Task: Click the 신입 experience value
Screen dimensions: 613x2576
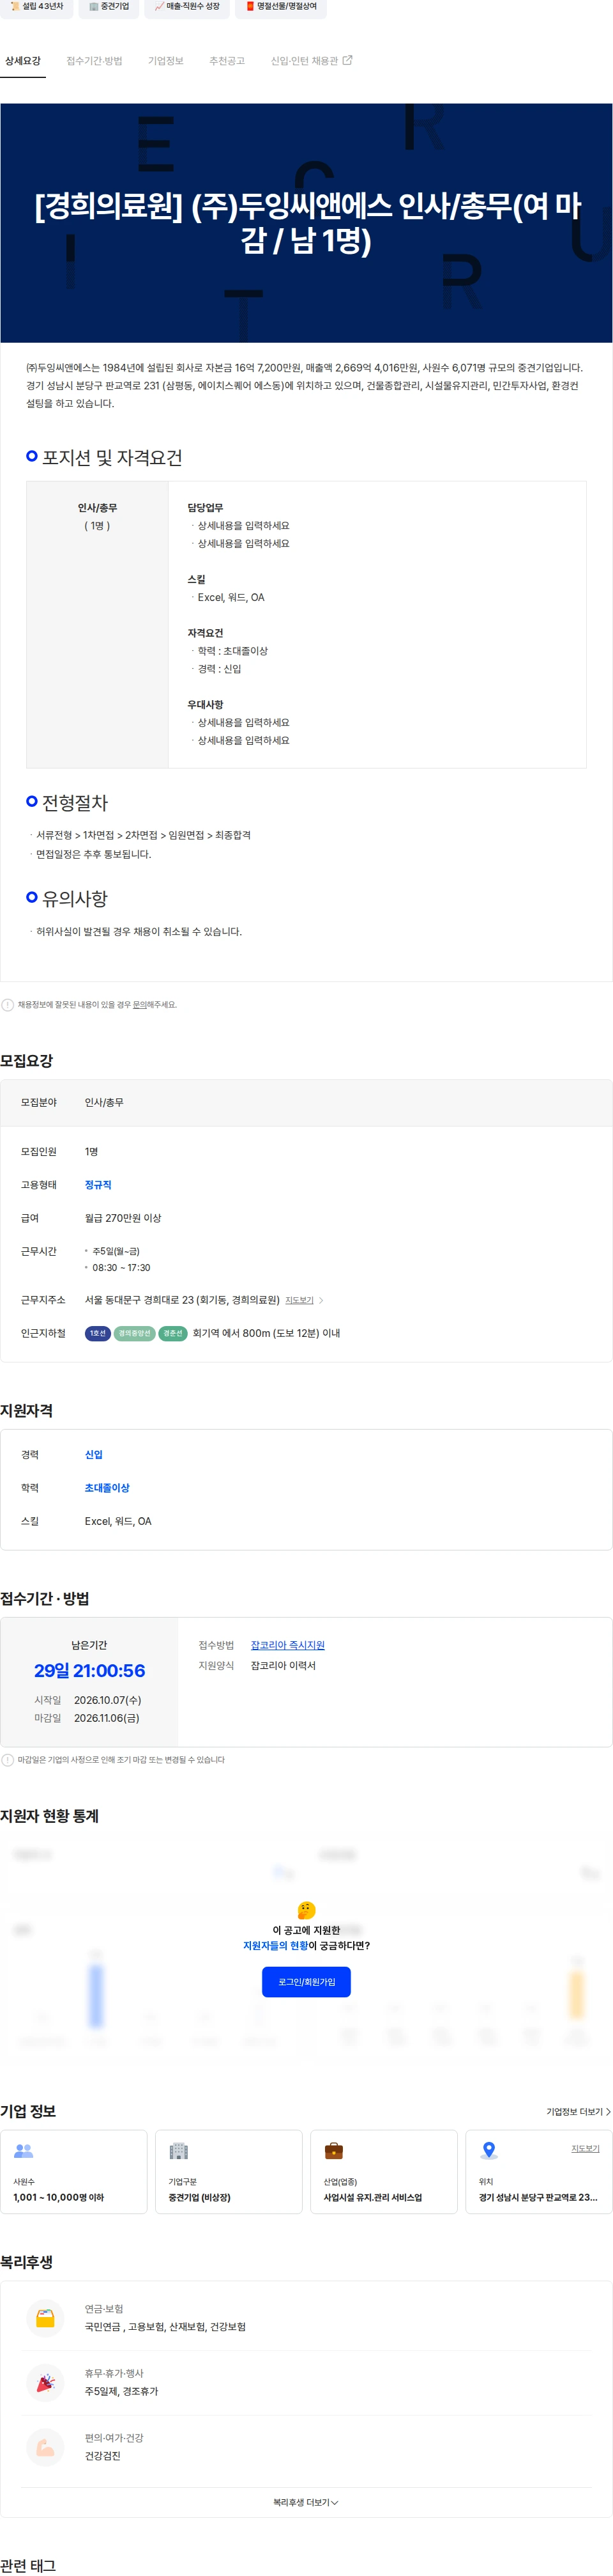Action: (94, 1455)
